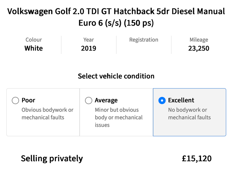Click the Colour value White

[x=34, y=48]
